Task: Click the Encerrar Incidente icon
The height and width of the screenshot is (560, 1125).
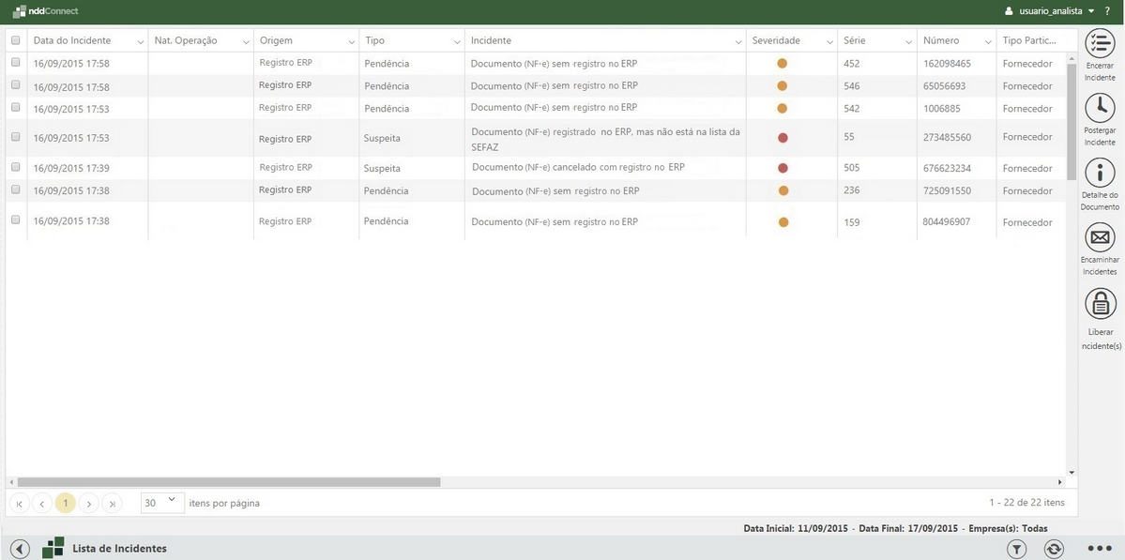Action: click(1100, 44)
